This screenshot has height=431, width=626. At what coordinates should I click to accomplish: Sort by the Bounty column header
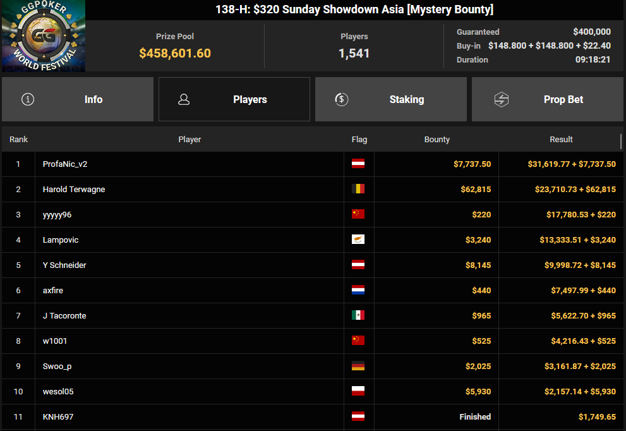436,140
